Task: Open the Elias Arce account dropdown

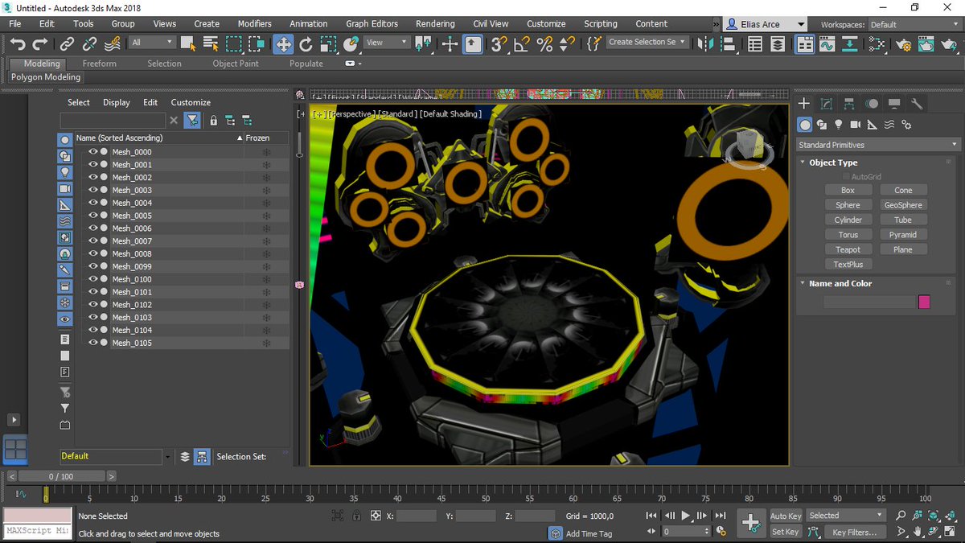Action: 765,24
